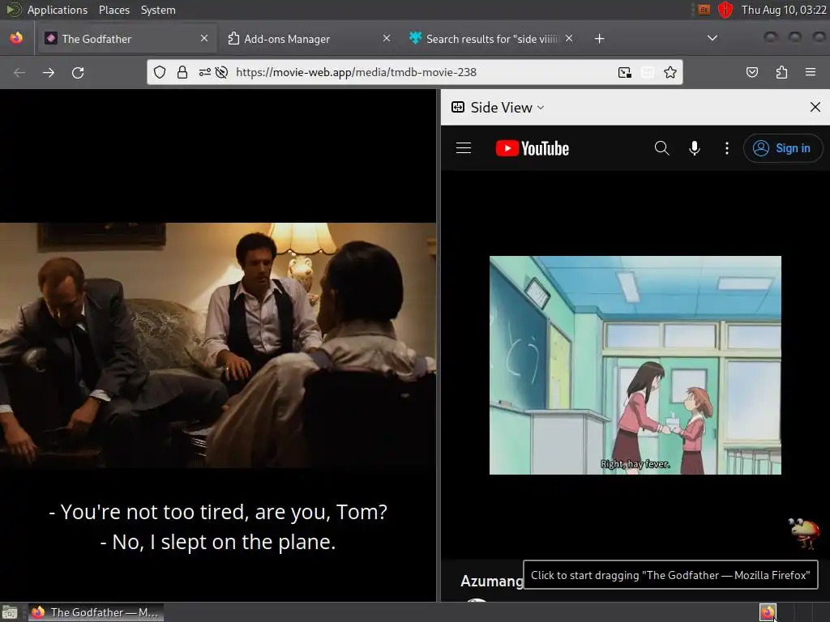Open the Applications menu
Screen dimensions: 830x622
coord(58,10)
